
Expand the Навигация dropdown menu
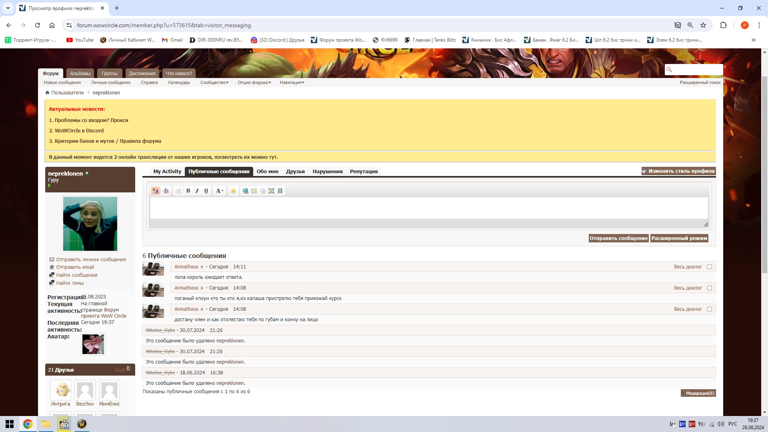[292, 82]
